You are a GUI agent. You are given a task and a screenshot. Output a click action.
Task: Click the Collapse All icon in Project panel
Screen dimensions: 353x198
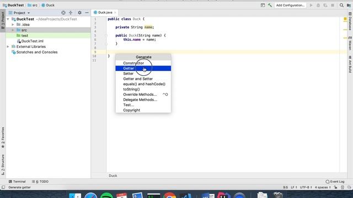click(71, 13)
